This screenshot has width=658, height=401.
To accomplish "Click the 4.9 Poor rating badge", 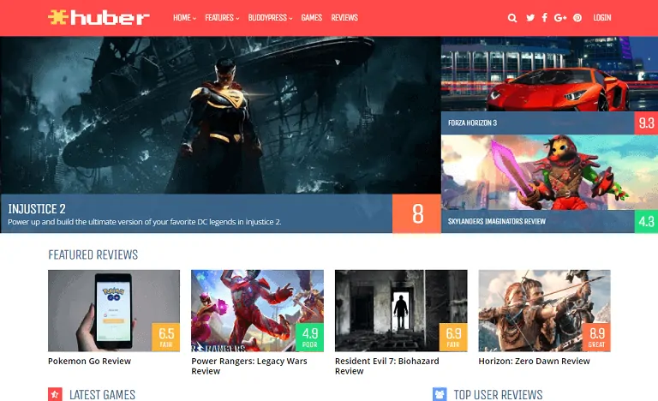I will 309,338.
